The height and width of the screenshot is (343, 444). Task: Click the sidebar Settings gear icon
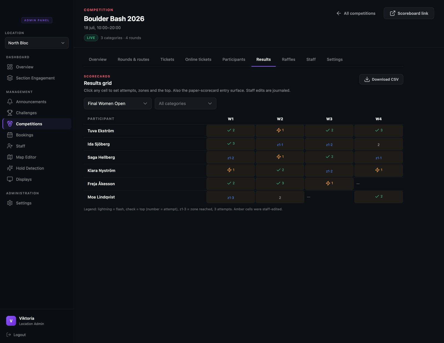point(10,203)
